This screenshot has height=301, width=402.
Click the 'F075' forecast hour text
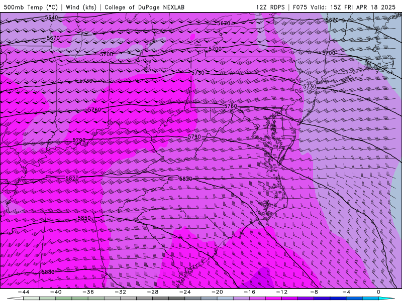tap(299, 7)
